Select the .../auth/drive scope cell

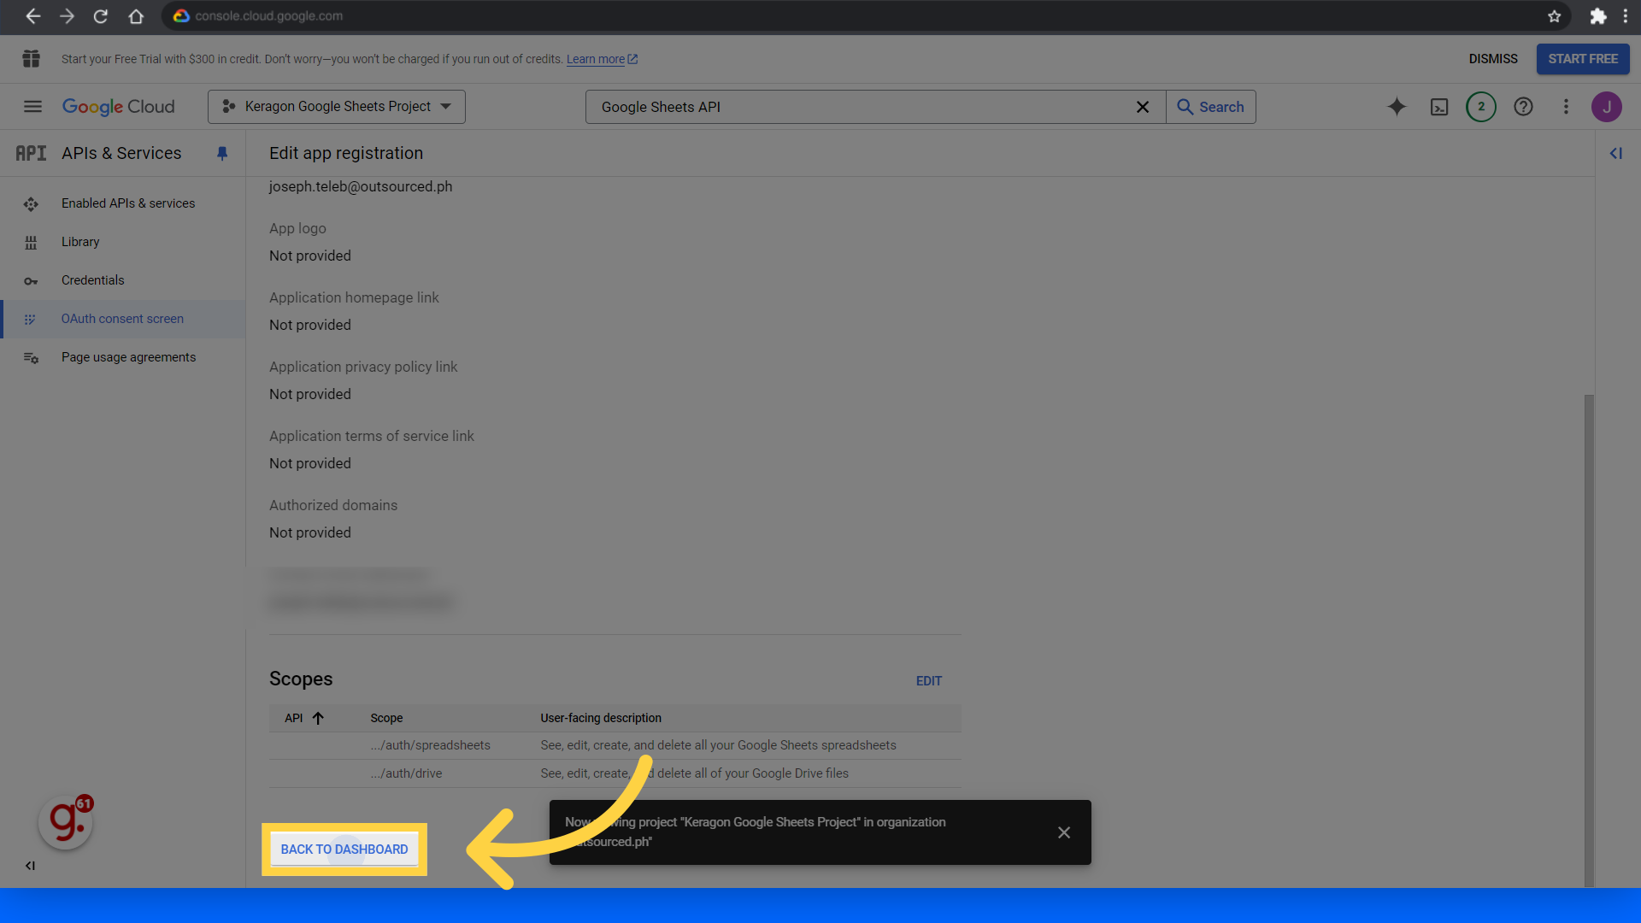tap(407, 773)
